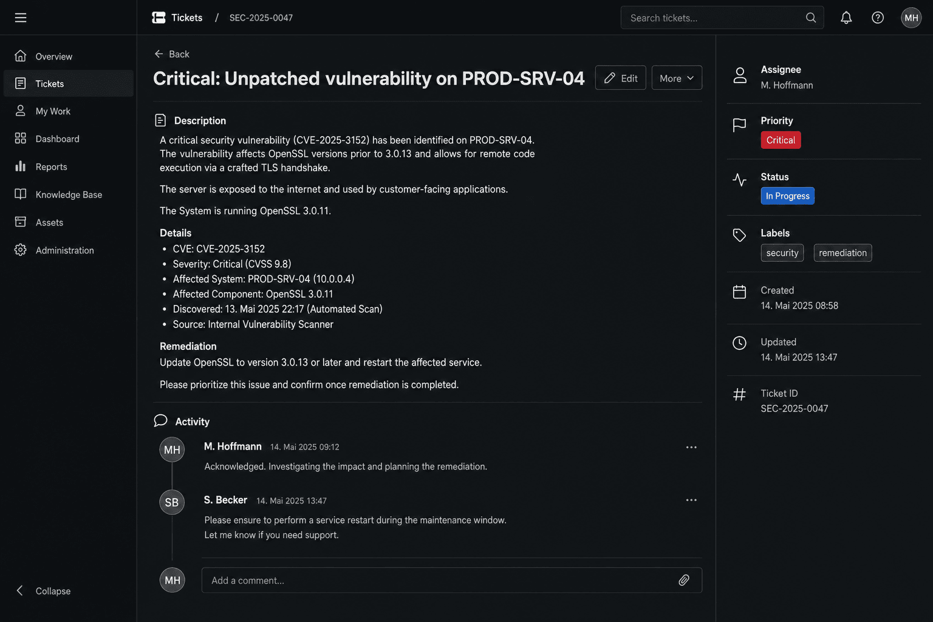Click the Reports bar chart icon

coord(21,166)
